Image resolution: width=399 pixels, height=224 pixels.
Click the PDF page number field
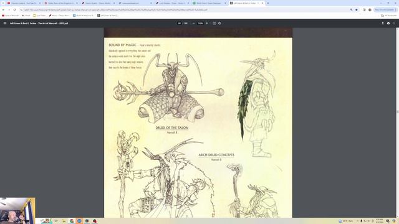[179, 23]
